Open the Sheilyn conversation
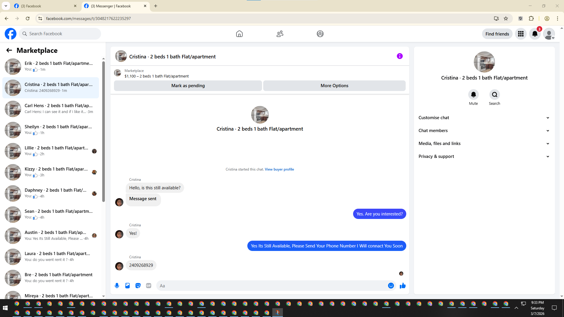564x317 pixels. click(51, 130)
